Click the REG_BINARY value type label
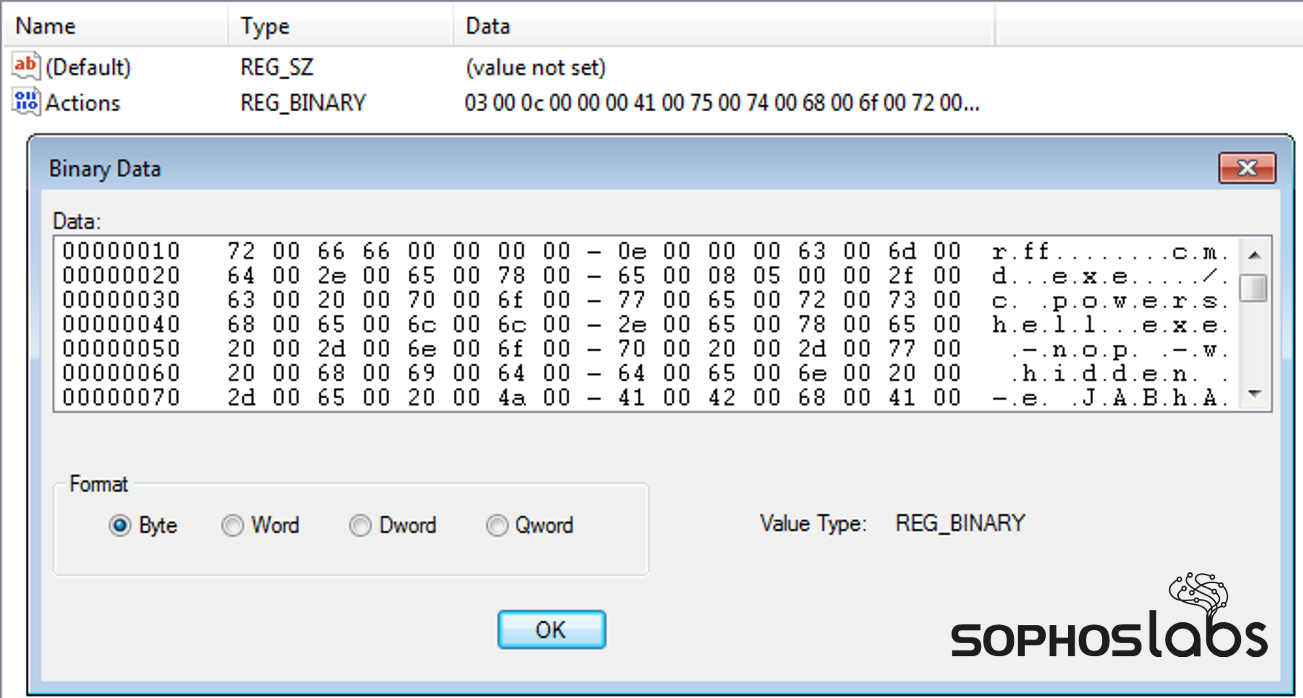This screenshot has width=1303, height=698. [x=961, y=523]
